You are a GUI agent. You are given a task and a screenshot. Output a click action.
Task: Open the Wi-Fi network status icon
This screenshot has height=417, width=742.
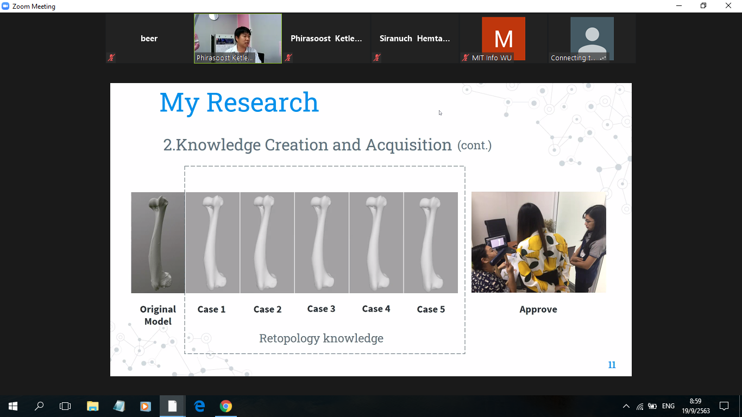click(640, 406)
